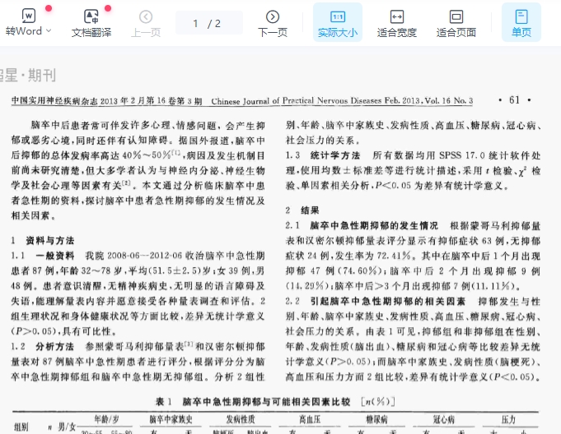Select 单页 single page layout

pyautogui.click(x=521, y=23)
